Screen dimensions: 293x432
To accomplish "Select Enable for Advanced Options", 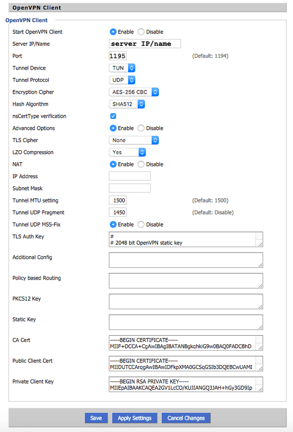I will point(113,128).
